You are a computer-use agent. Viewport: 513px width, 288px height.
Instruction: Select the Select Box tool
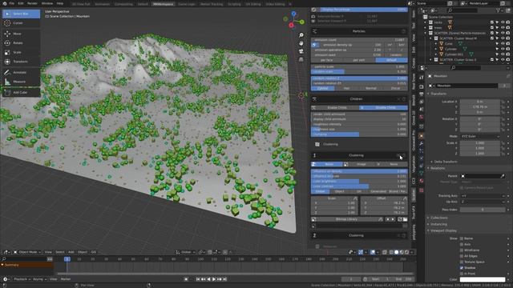point(22,14)
